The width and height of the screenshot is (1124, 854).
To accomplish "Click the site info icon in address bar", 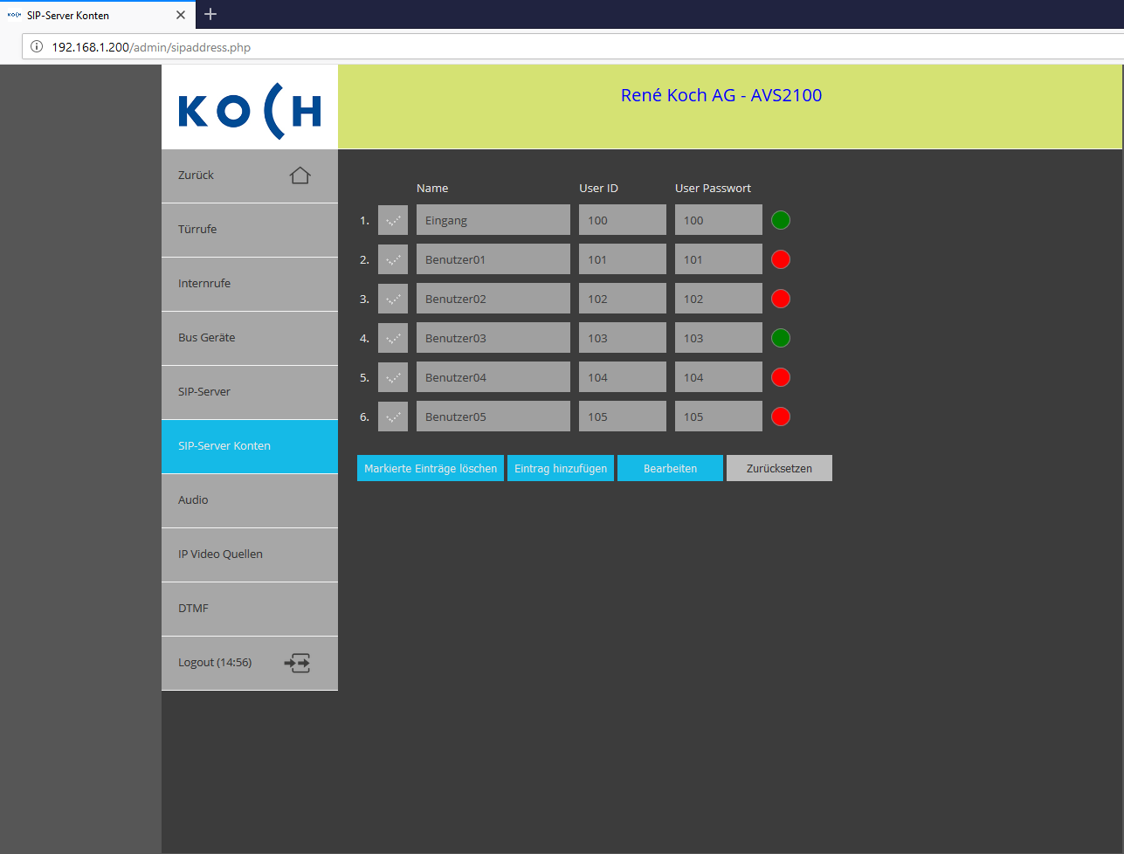I will [x=37, y=47].
